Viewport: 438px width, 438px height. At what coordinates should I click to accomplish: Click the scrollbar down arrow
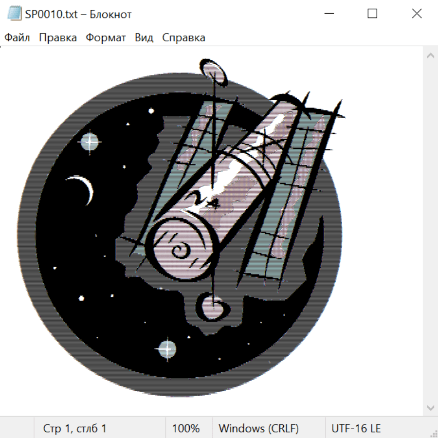coord(430,407)
